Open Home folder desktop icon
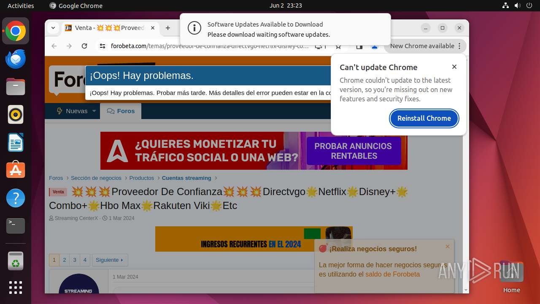Viewport: 540px width, 304px height. (511, 277)
